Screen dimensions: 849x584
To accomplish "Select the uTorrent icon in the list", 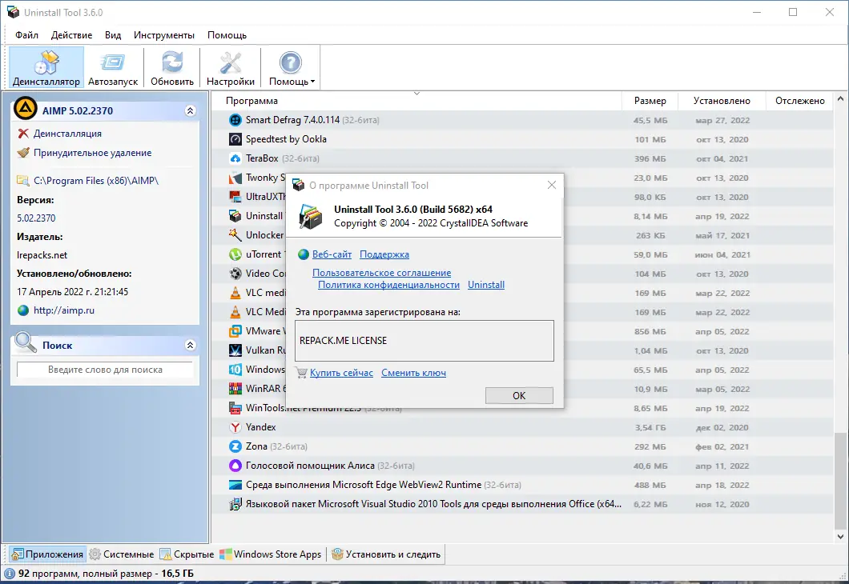I will [x=235, y=254].
